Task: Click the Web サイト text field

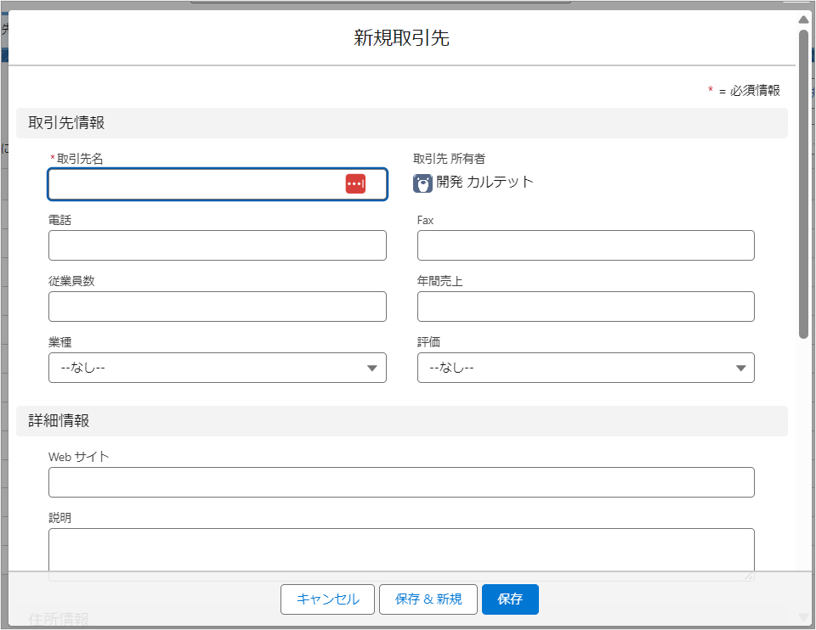Action: [x=401, y=482]
